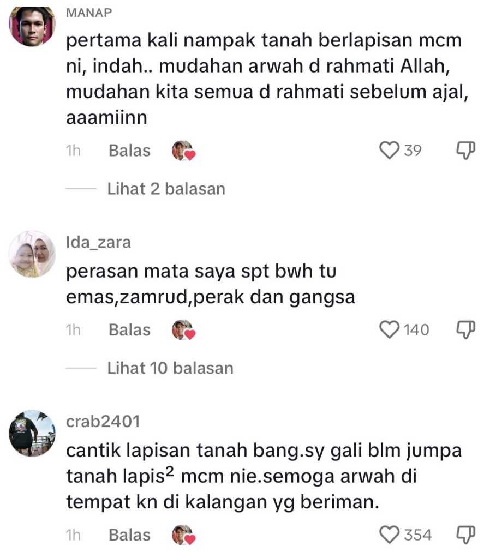This screenshot has width=496, height=558.
Task: Expand Lihat 10 balasan replies
Action: [170, 368]
